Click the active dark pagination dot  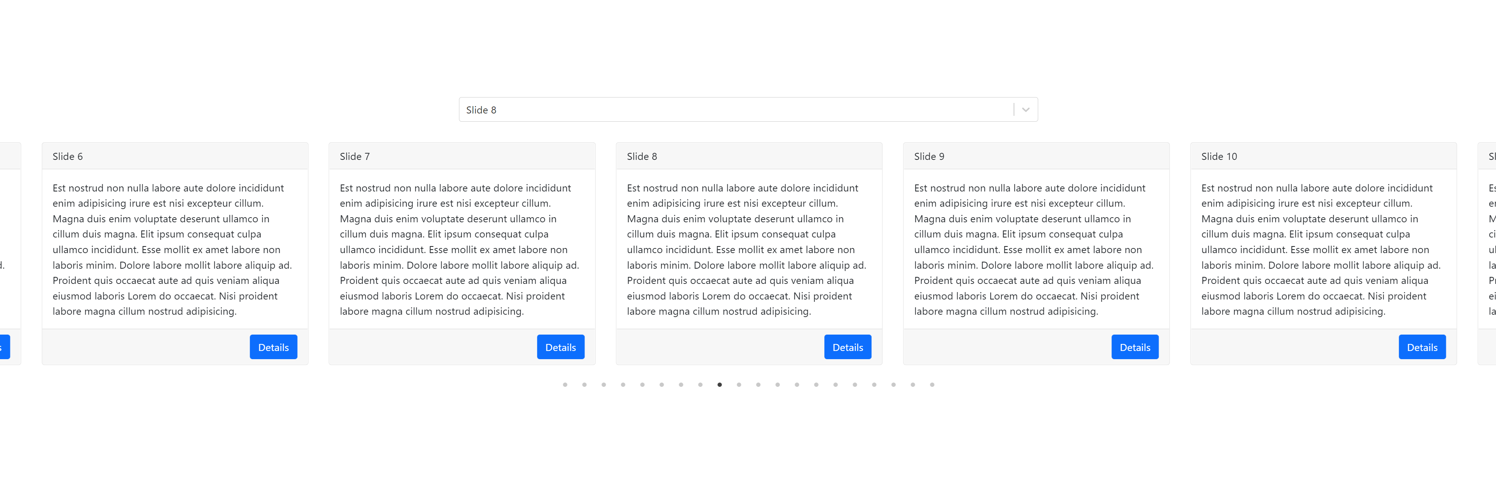click(x=720, y=385)
